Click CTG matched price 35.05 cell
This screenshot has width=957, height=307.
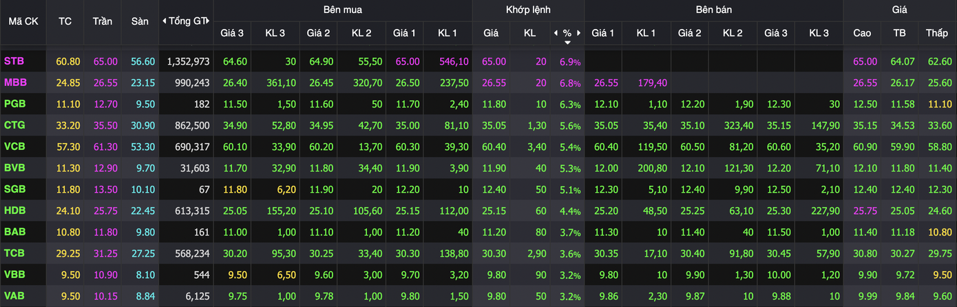(491, 125)
